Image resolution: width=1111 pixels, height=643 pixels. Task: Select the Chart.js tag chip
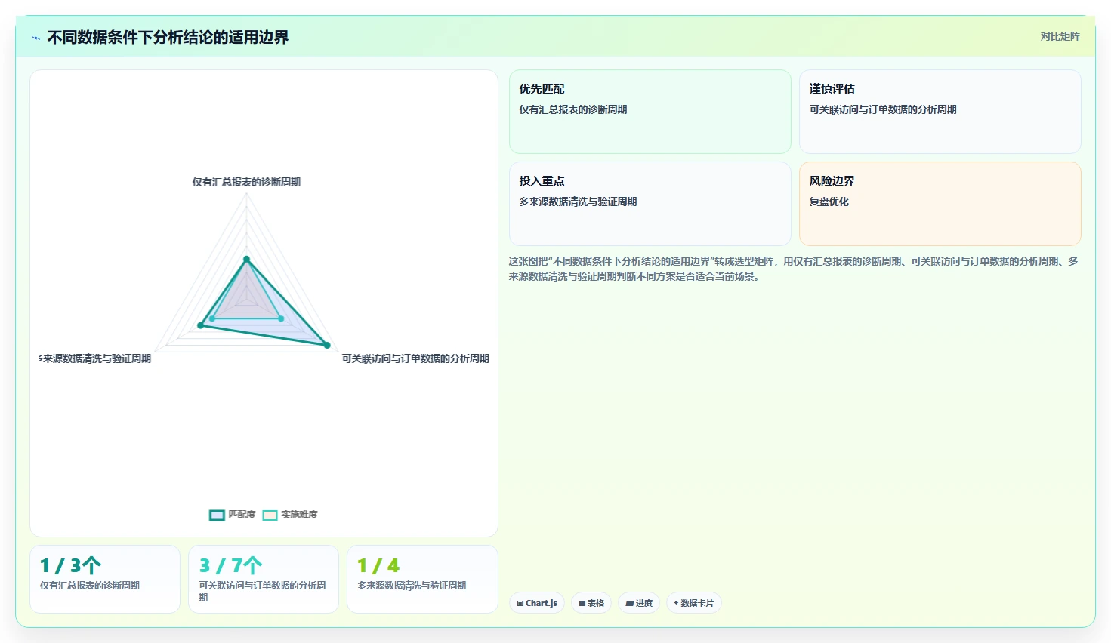click(537, 603)
